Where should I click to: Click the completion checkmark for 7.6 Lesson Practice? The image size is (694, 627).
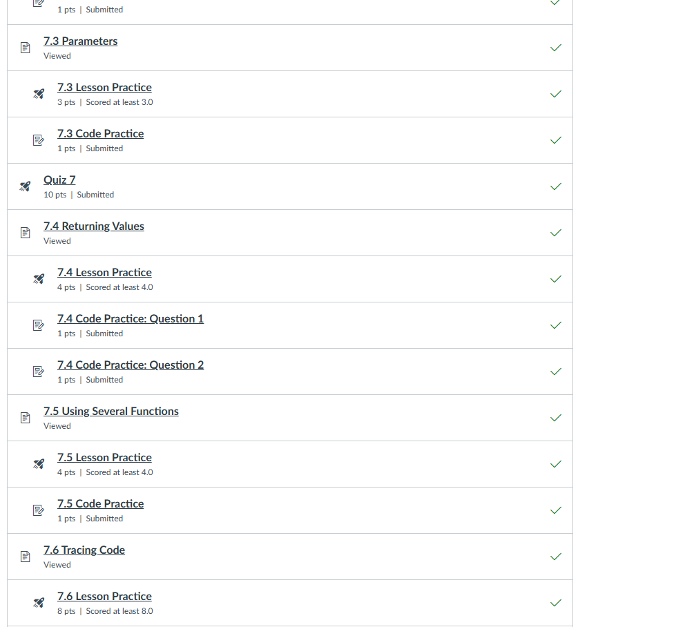tap(556, 603)
